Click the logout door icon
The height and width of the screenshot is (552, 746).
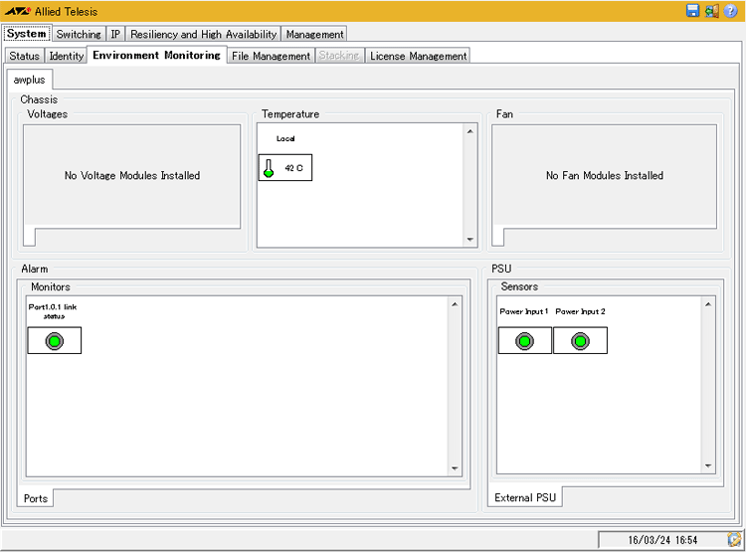(x=711, y=11)
